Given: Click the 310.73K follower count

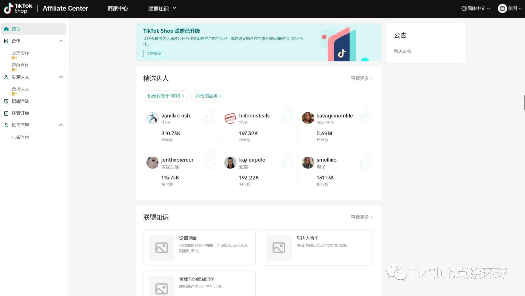Looking at the screenshot, I should [171, 133].
